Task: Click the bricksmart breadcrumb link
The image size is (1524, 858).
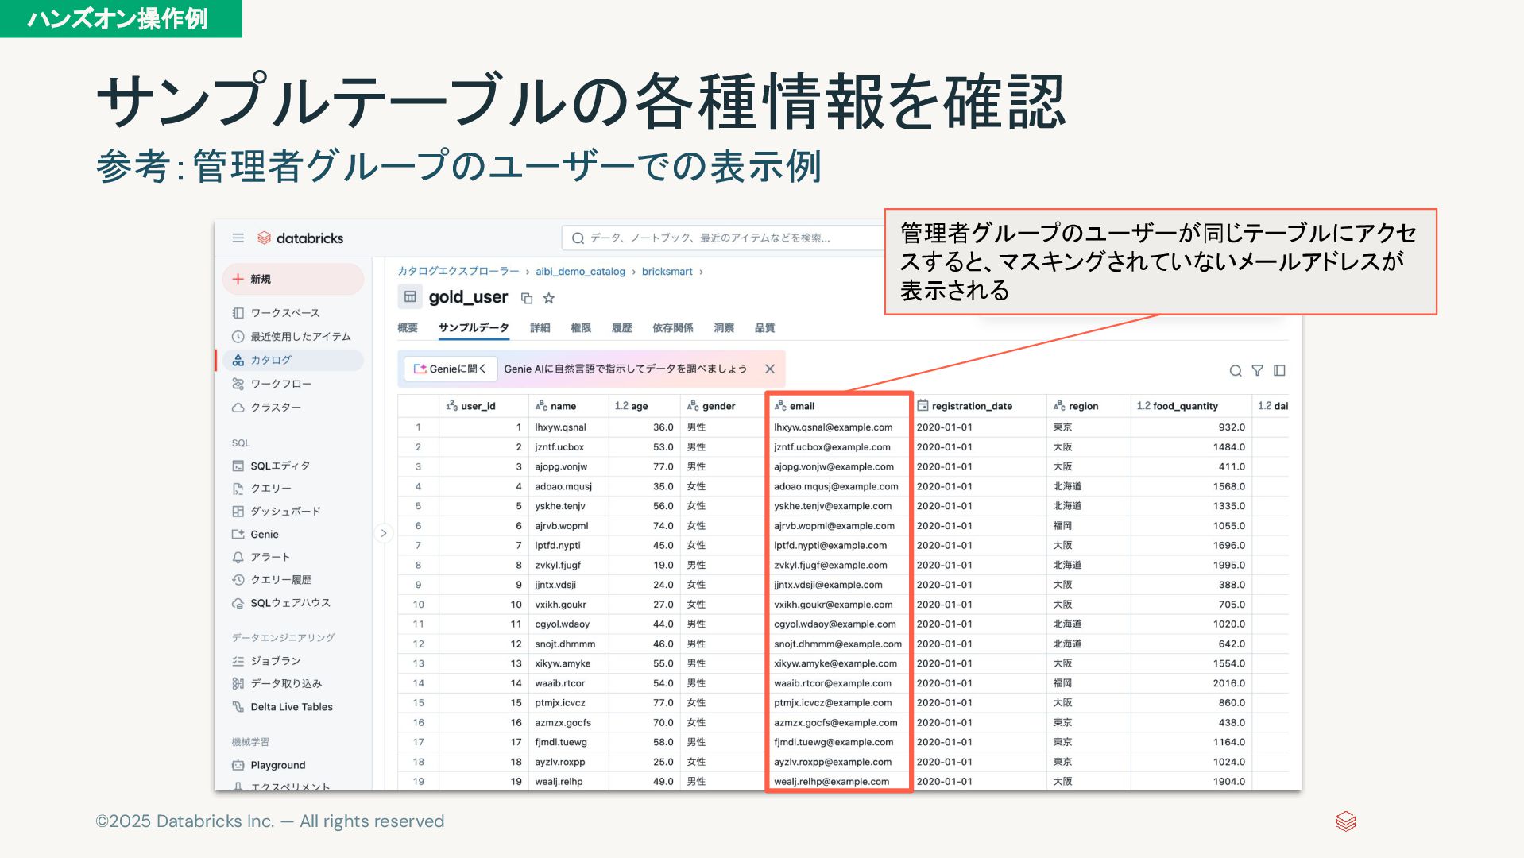Action: (667, 272)
